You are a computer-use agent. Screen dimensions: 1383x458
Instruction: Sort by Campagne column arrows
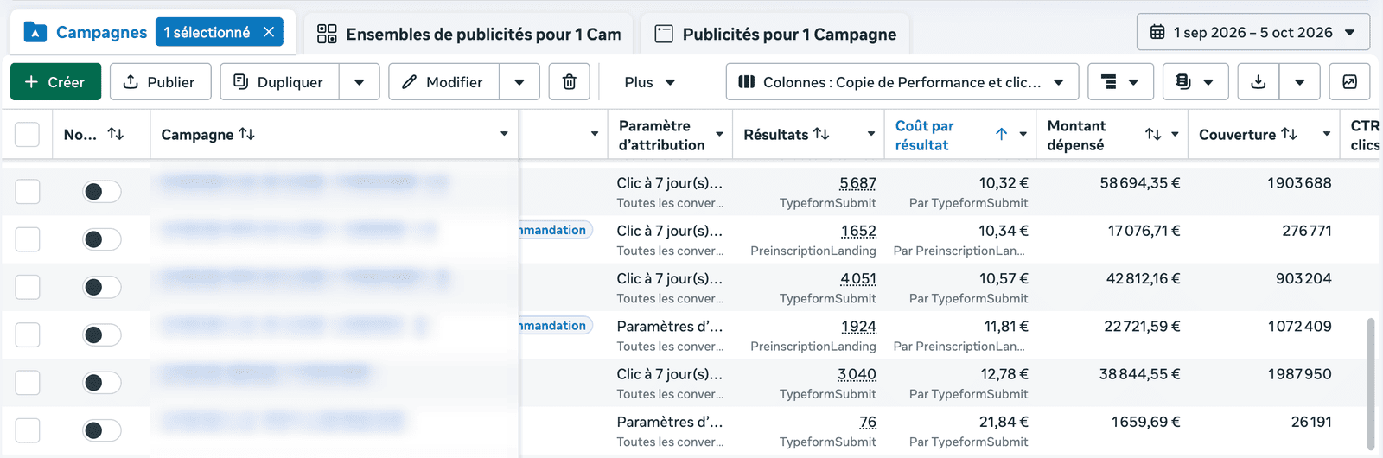click(x=246, y=134)
